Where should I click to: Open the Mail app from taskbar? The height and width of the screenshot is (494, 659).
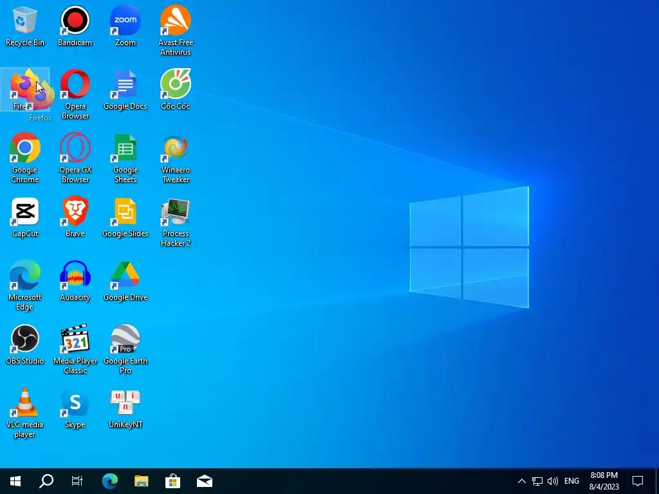click(204, 481)
